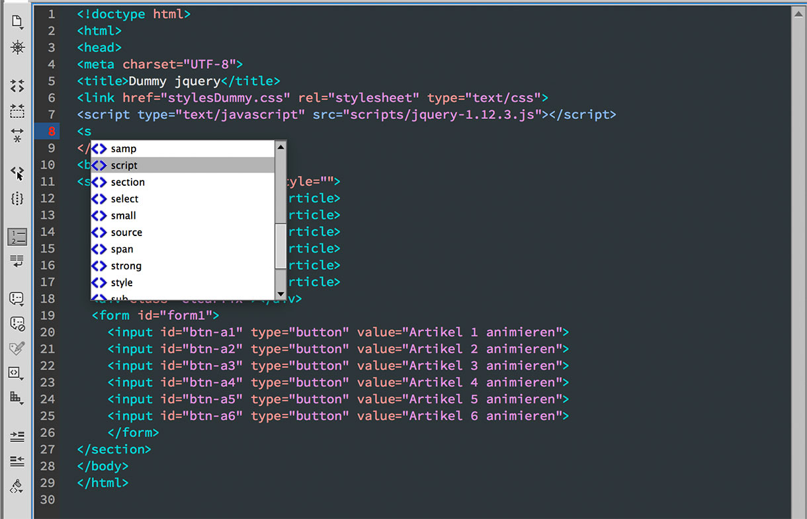Click the 'btn-a2' id value

pyautogui.click(x=213, y=349)
